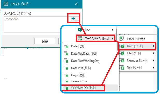The image size is (160, 94).
Task: Click the cell icon beside Days [セル]
Action: click(x=66, y=75)
